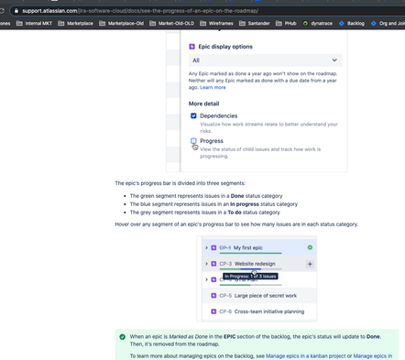The image size is (405, 360).
Task: Expand the CP-3 Website redesign row
Action: [206, 264]
